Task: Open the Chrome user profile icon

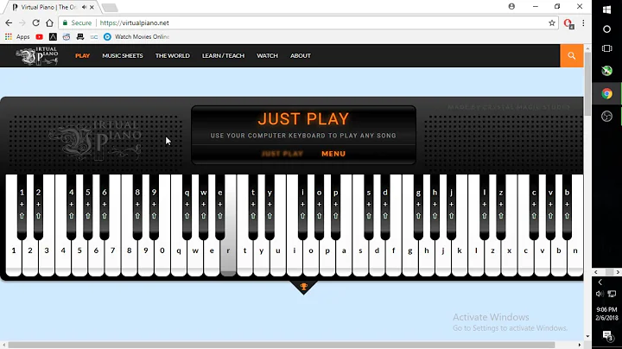Action: click(511, 6)
